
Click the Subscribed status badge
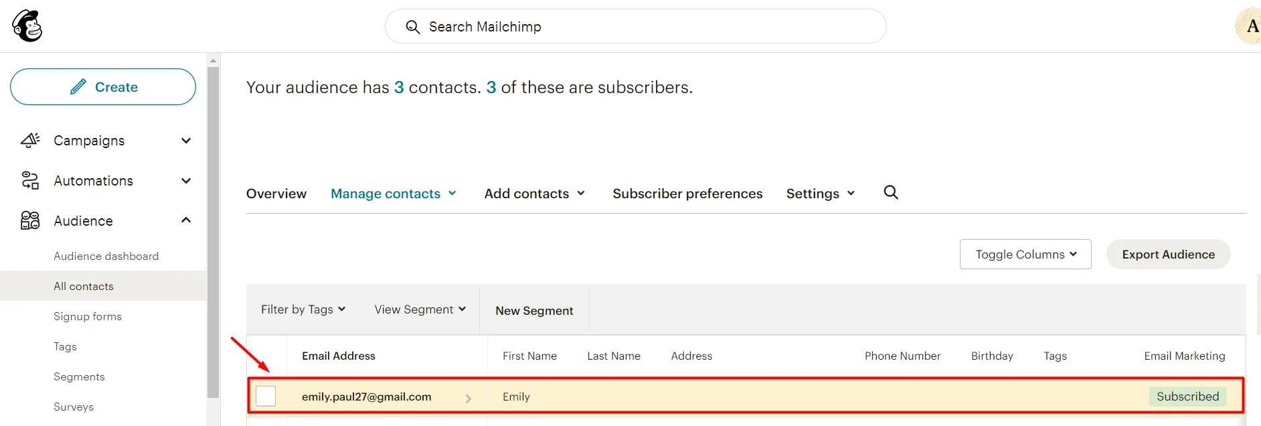pyautogui.click(x=1187, y=397)
